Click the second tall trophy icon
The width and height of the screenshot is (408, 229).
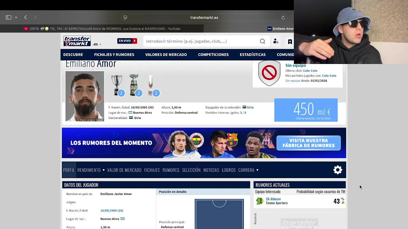[x=134, y=85]
